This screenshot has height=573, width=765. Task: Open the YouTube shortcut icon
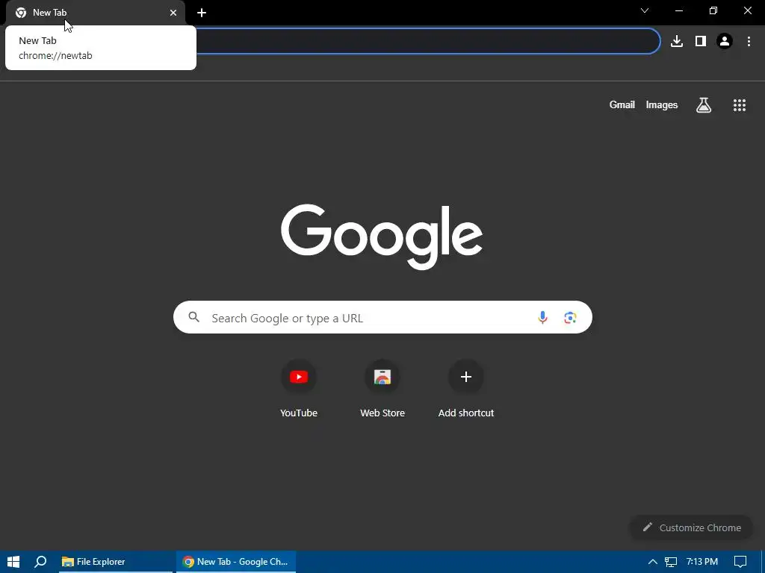(x=299, y=377)
